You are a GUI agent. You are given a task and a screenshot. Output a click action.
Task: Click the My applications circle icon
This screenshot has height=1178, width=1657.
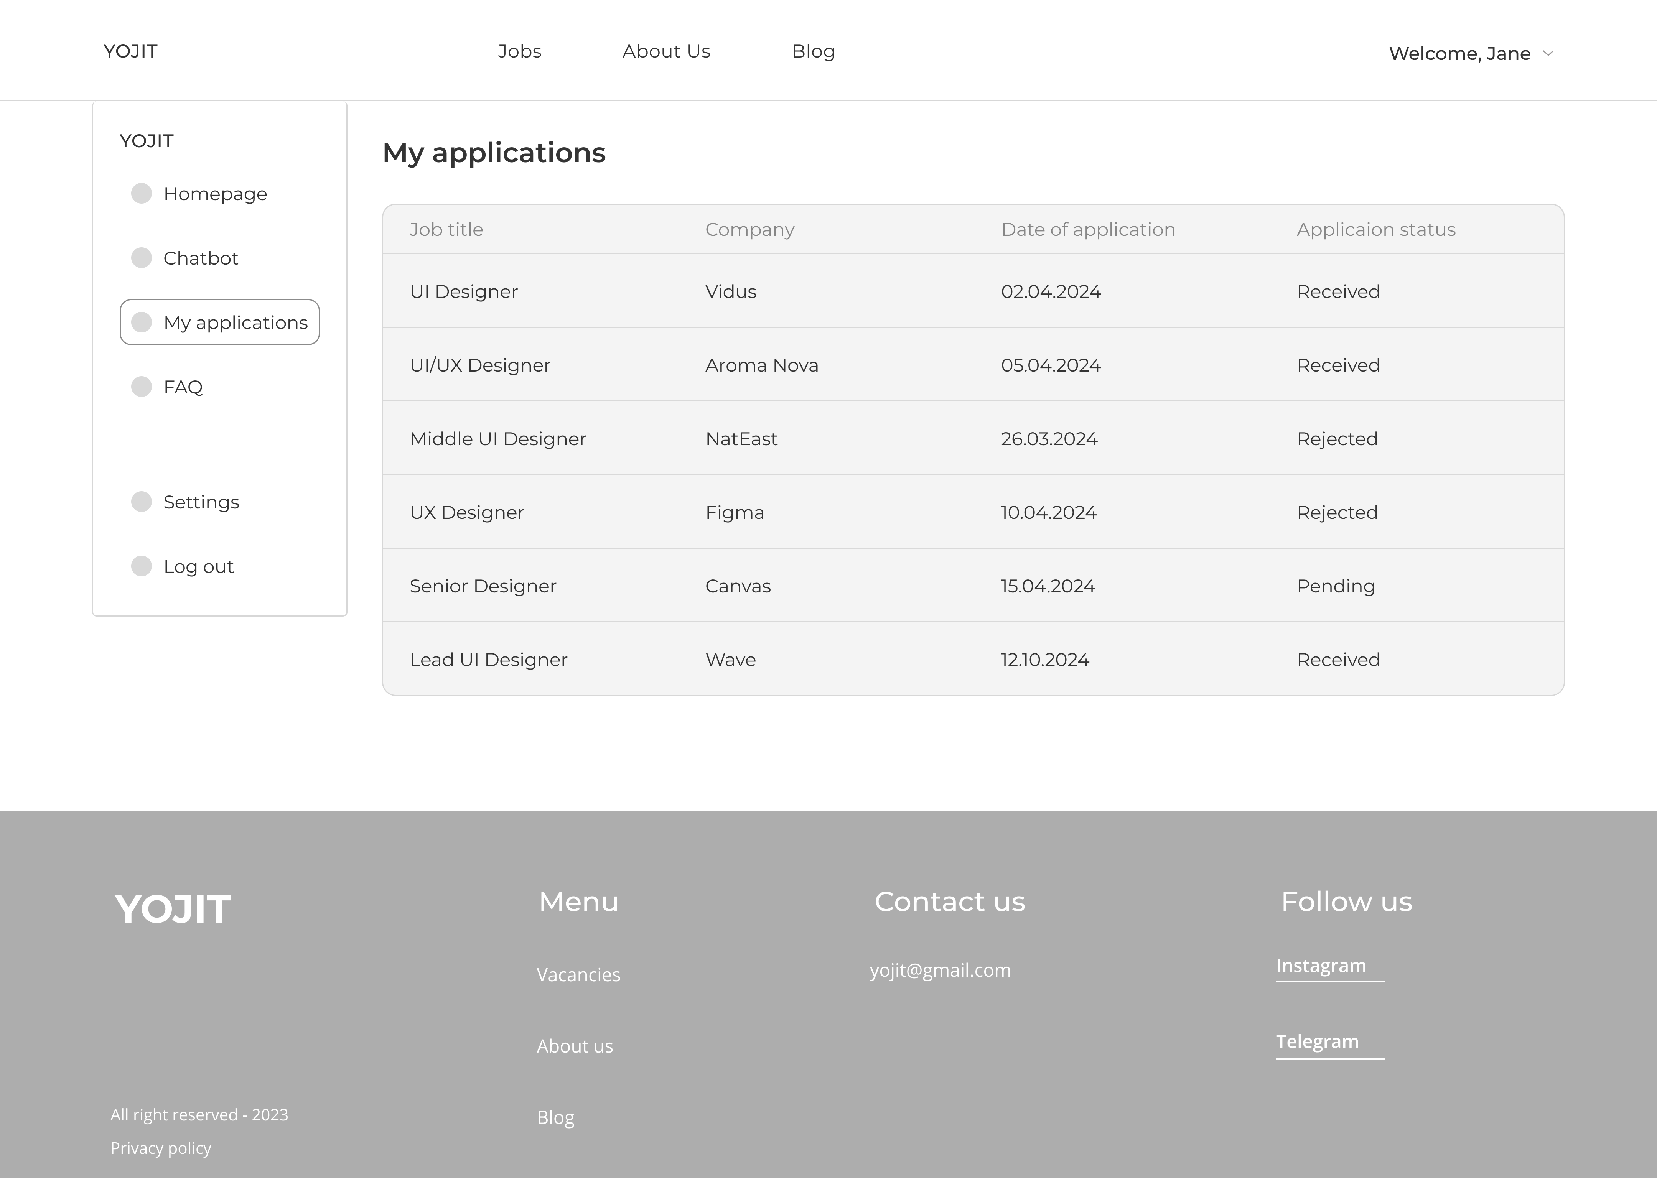pos(142,322)
